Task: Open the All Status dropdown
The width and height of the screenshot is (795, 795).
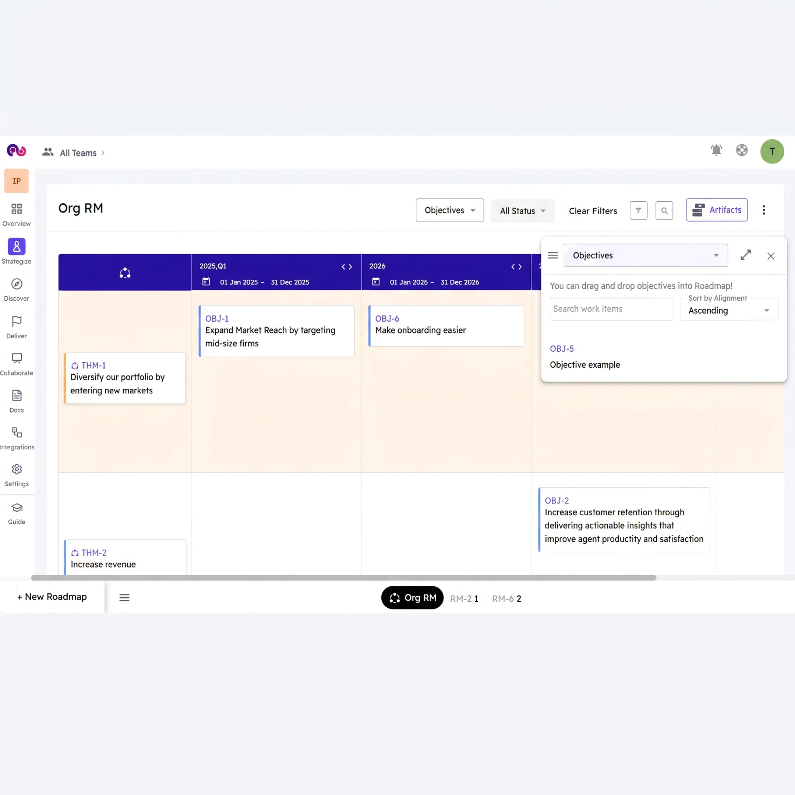Action: pos(523,211)
